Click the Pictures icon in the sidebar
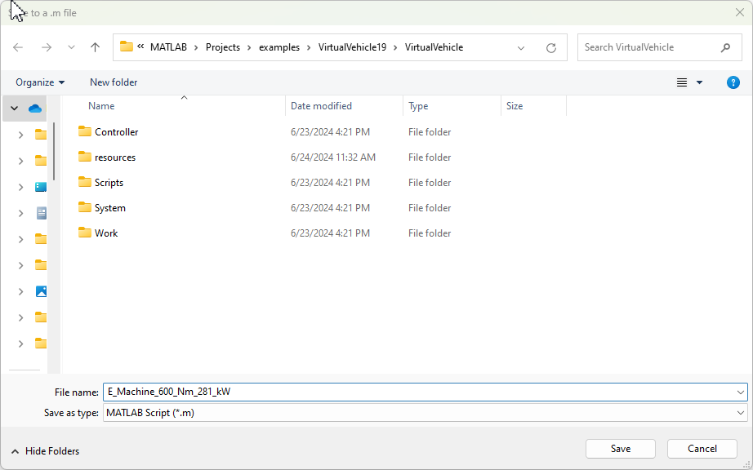This screenshot has height=470, width=753. (x=41, y=290)
